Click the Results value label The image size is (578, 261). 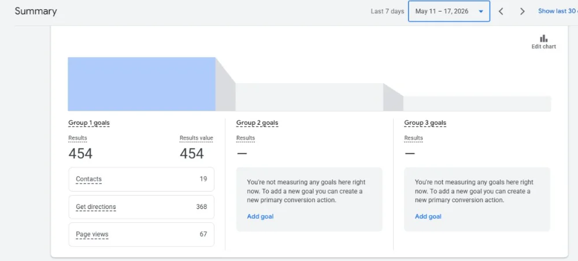196,139
